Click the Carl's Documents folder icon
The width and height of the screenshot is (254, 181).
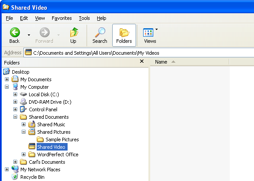coord(23,162)
